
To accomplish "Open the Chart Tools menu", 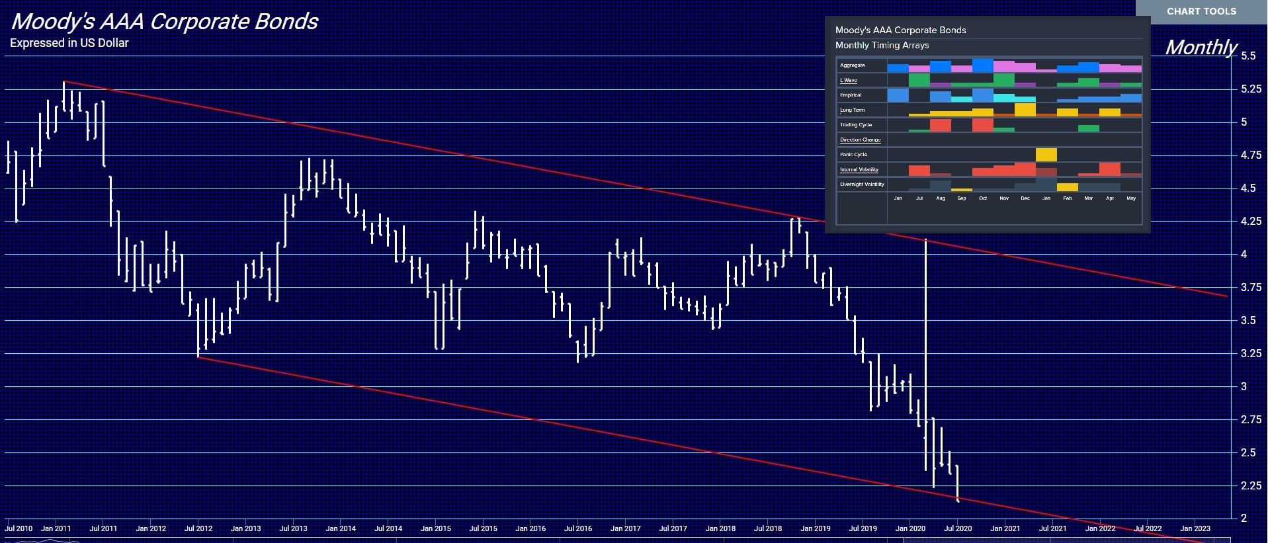I will 1201,11.
